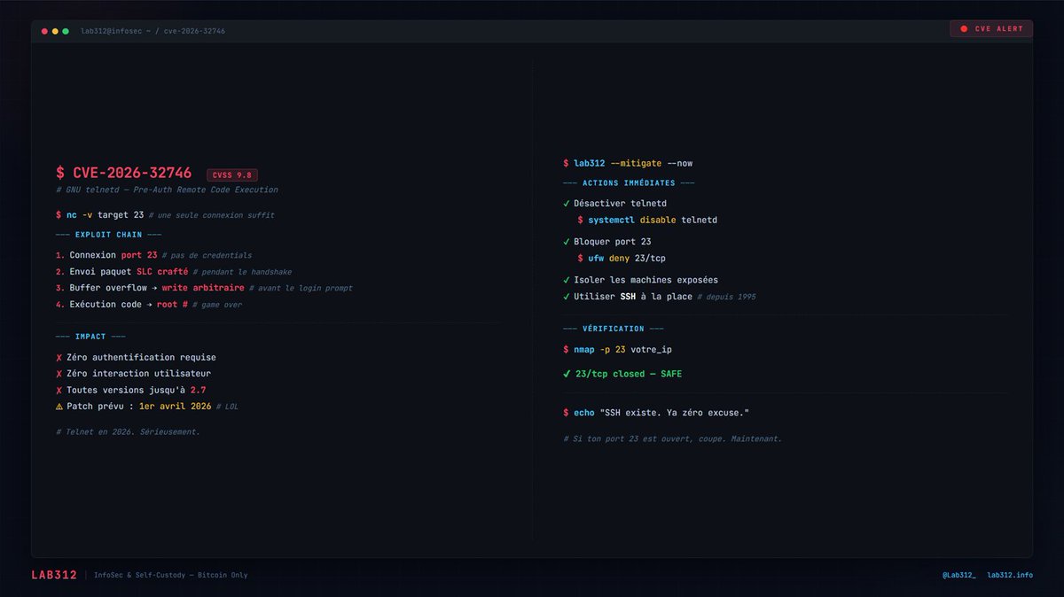The height and width of the screenshot is (597, 1064).
Task: Open the @Lab312_ handle link
Action: (x=959, y=576)
